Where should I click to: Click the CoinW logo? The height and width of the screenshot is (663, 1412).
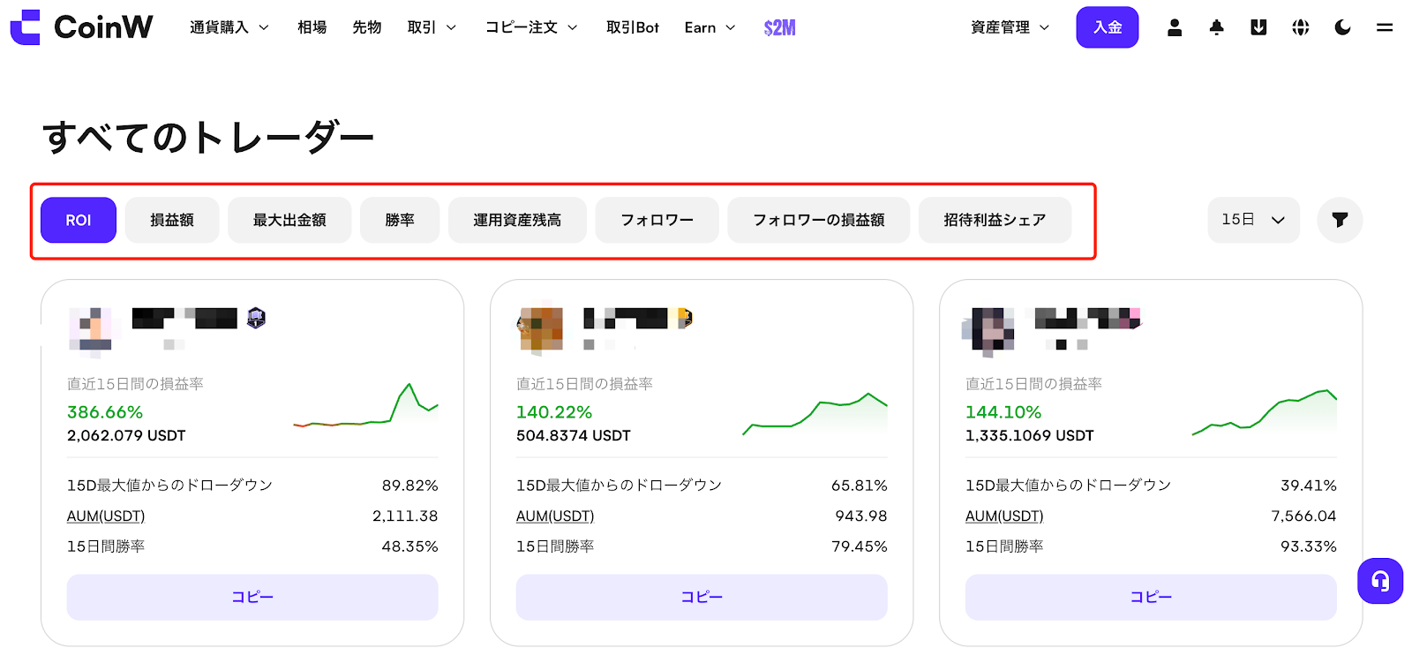coord(81,27)
